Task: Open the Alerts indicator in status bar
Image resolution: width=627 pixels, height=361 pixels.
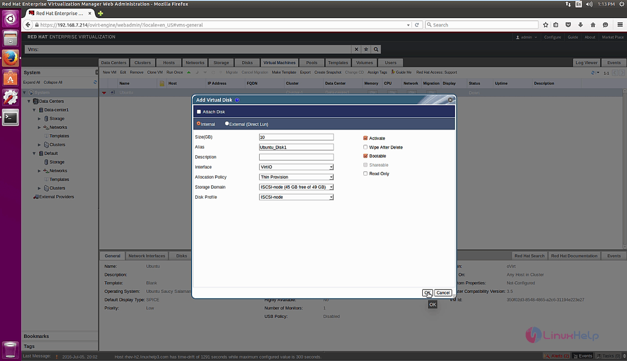Action: pyautogui.click(x=556, y=356)
